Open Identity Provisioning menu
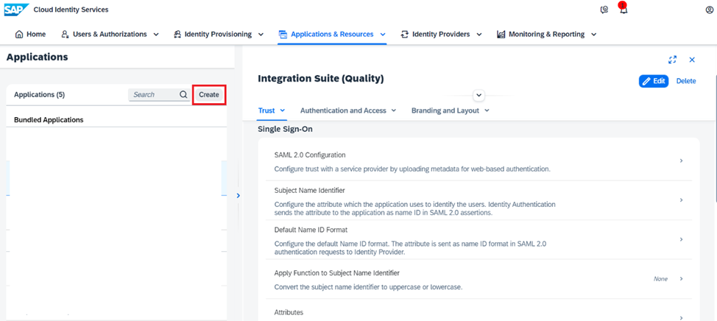 (x=219, y=35)
